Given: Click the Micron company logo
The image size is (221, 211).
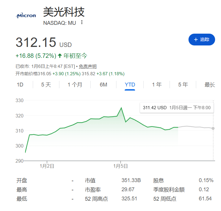Looking at the screenshot, I should (x=26, y=15).
